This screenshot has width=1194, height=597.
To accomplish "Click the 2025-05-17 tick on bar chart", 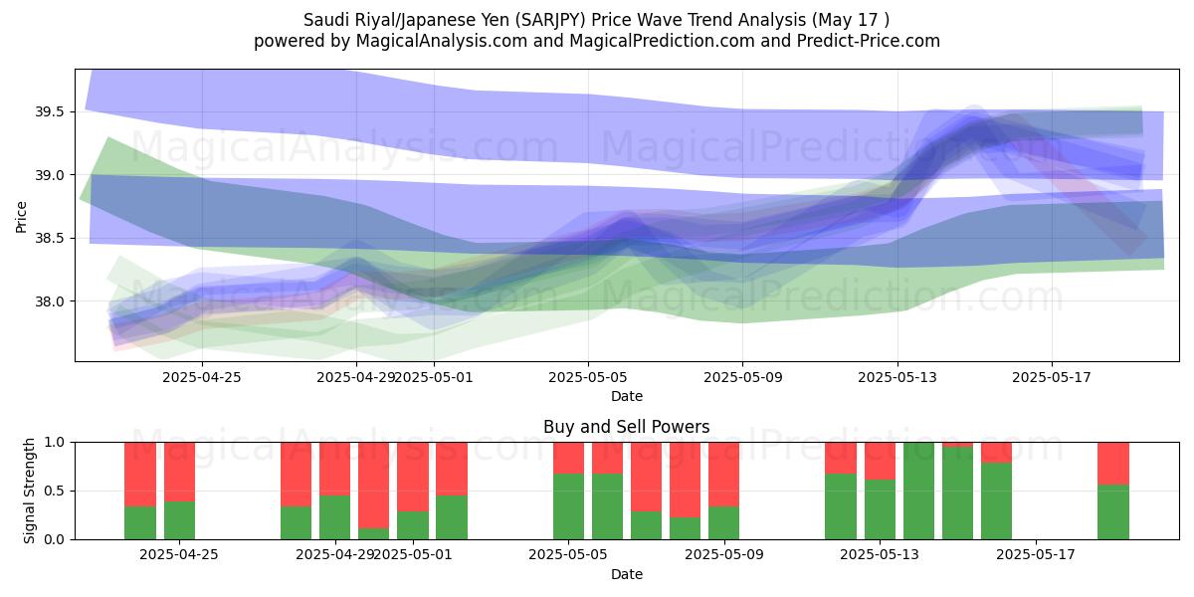I will coord(1035,555).
